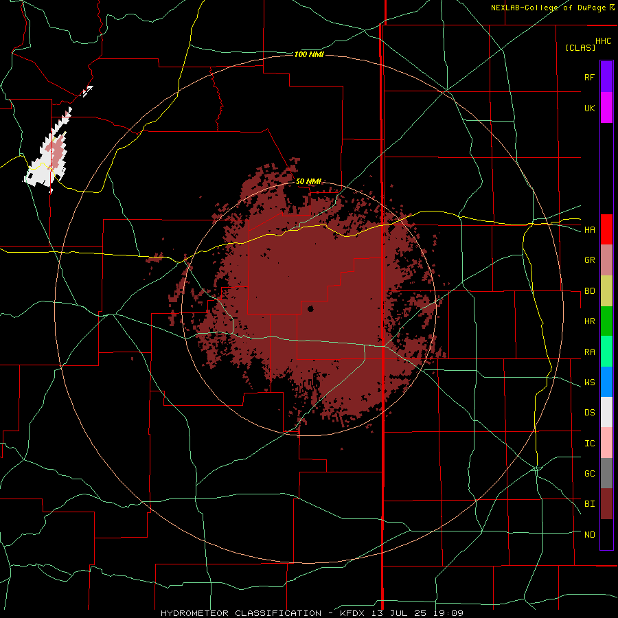Click the DS legend label

click(x=590, y=413)
